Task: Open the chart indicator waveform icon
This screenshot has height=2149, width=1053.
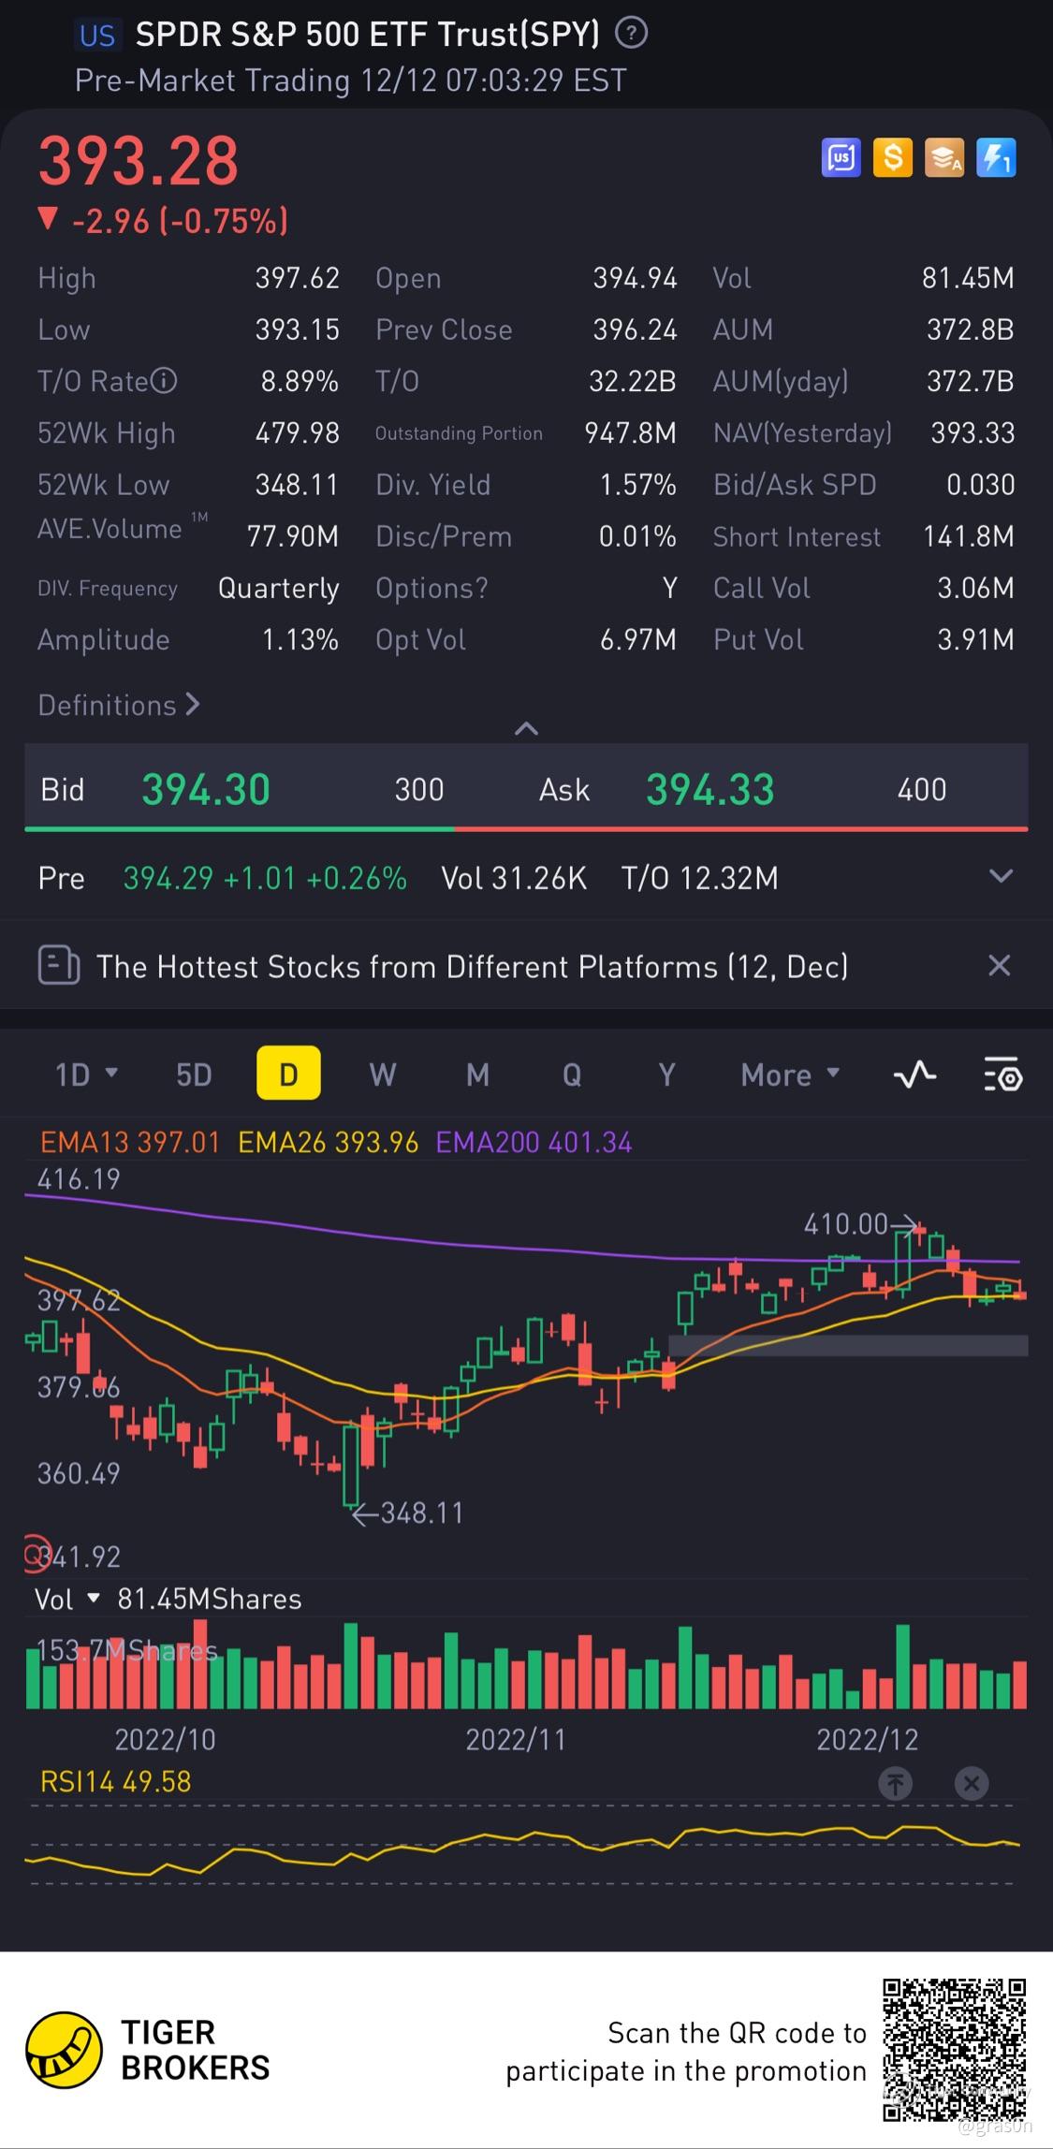Action: [x=914, y=1074]
